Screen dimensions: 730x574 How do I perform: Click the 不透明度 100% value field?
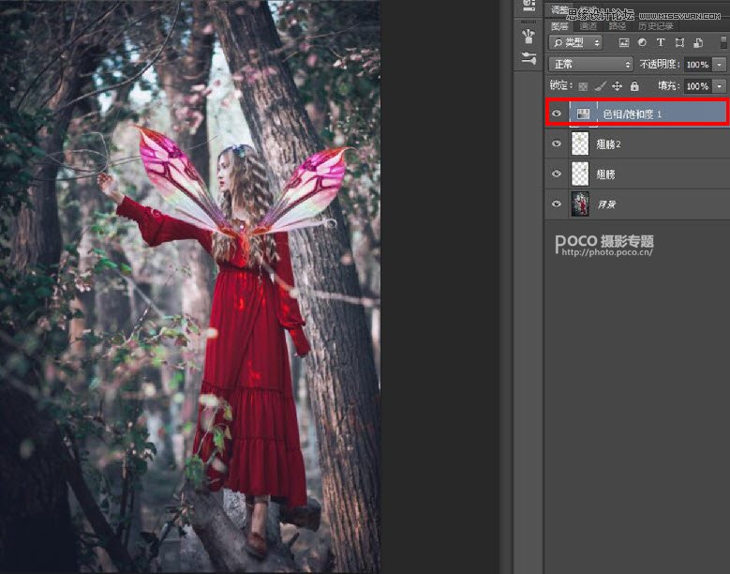[697, 65]
